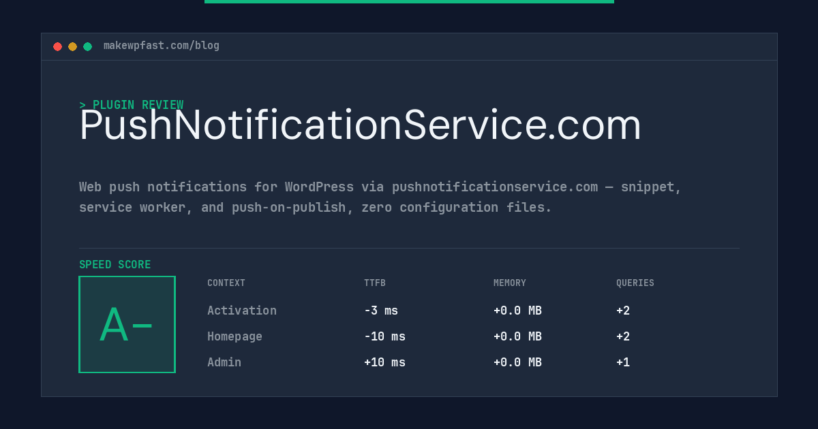
Task: Click Admin row's +1 queries value
Action: [623, 362]
